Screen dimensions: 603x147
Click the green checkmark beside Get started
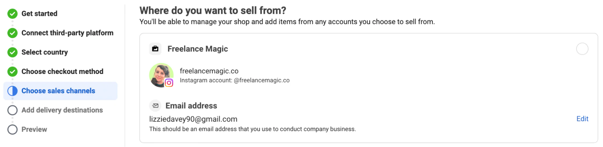[x=12, y=14]
